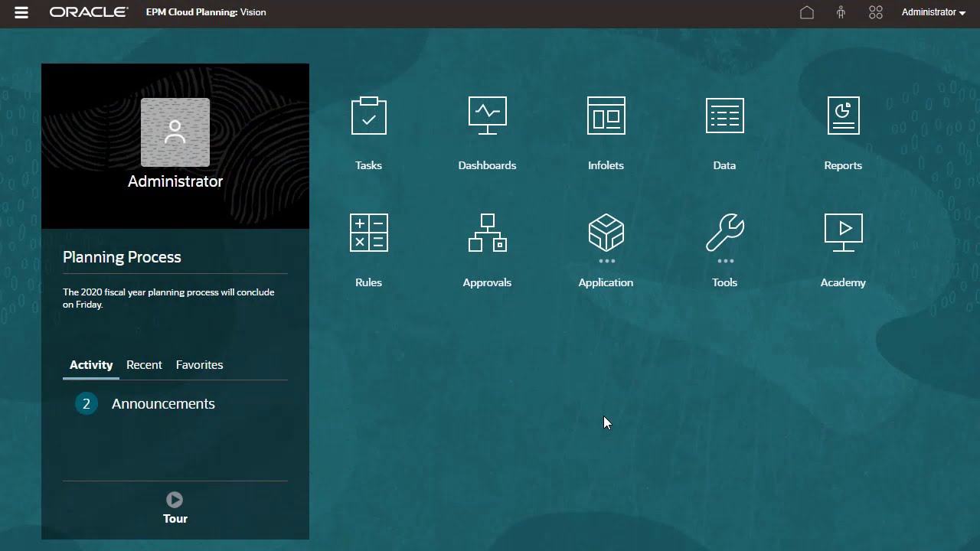Open the Accessibility settings icon
Viewport: 980px width, 551px height.
pyautogui.click(x=841, y=12)
